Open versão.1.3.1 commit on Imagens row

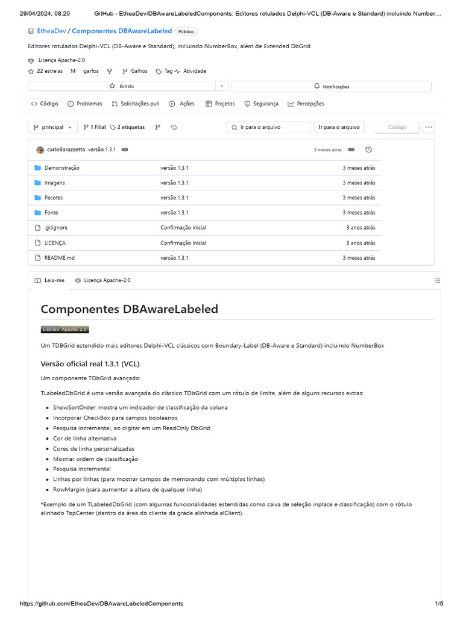point(174,183)
